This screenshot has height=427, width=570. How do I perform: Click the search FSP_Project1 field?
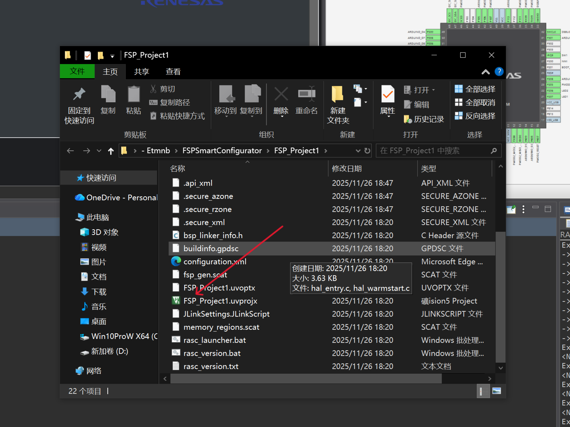coord(439,151)
